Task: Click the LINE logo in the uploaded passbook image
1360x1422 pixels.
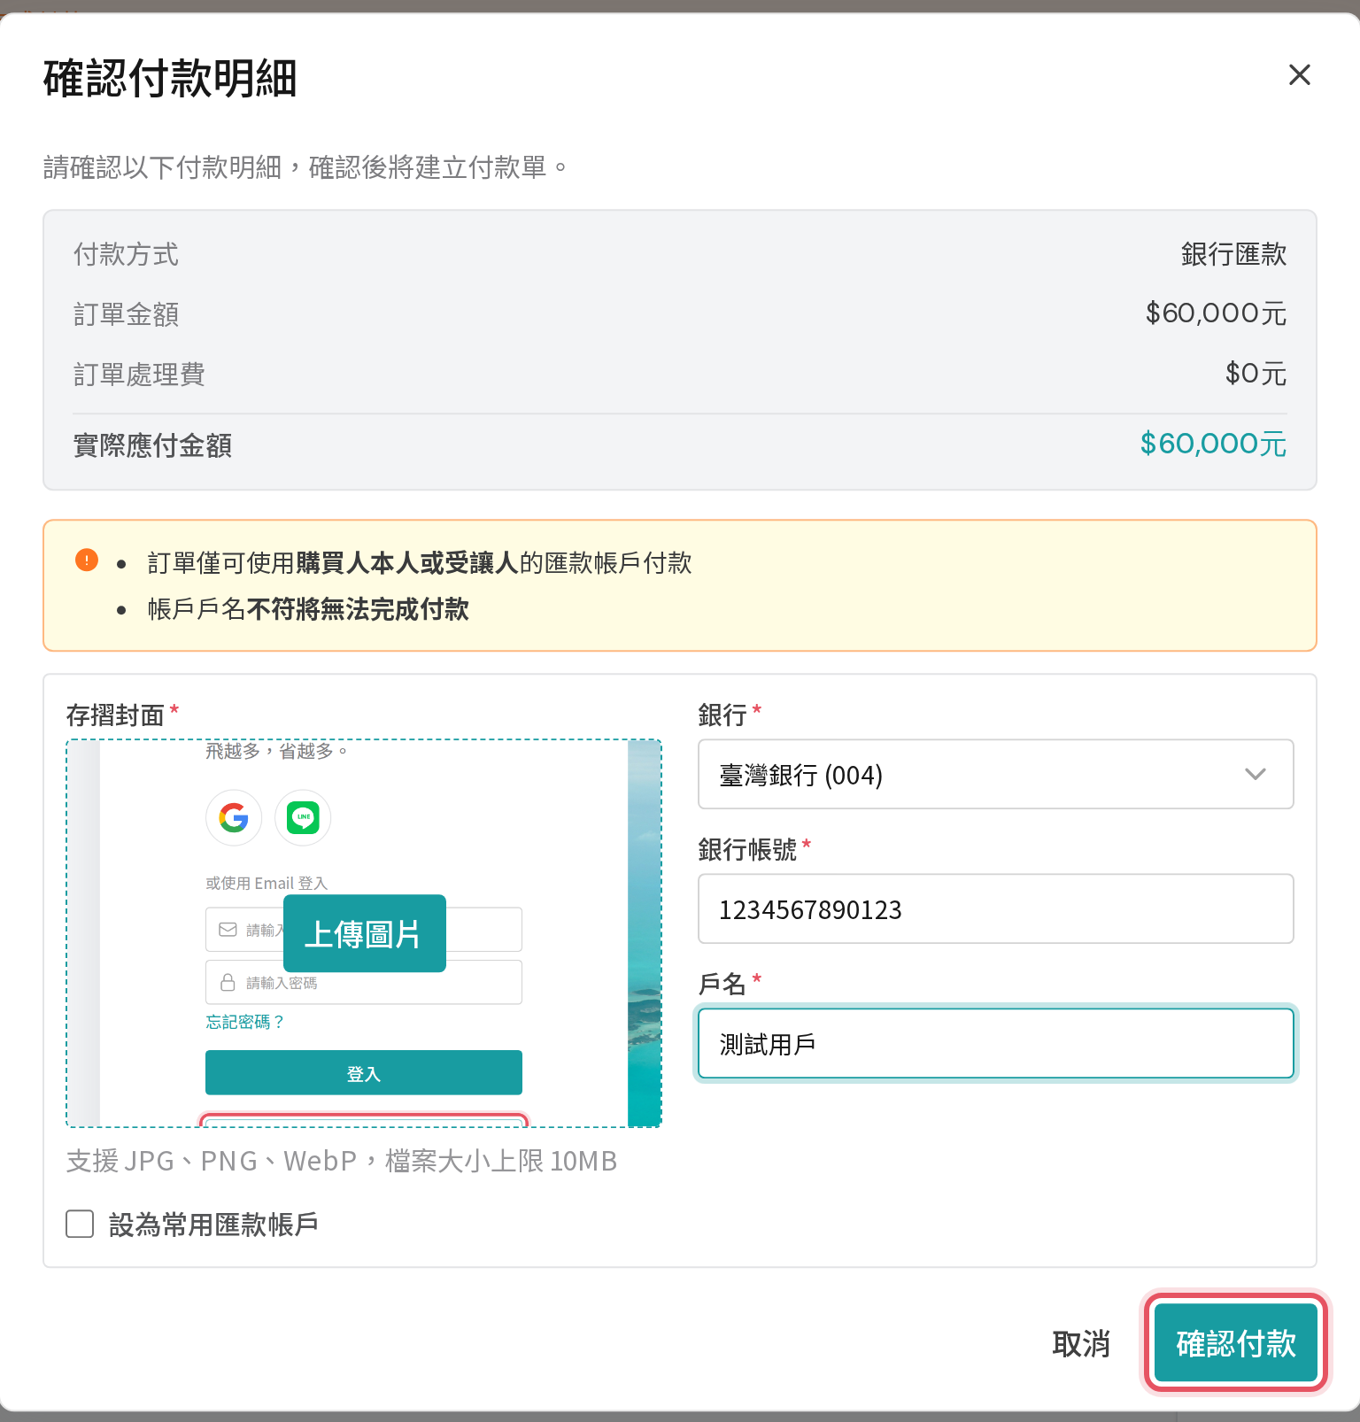Action: pyautogui.click(x=303, y=817)
